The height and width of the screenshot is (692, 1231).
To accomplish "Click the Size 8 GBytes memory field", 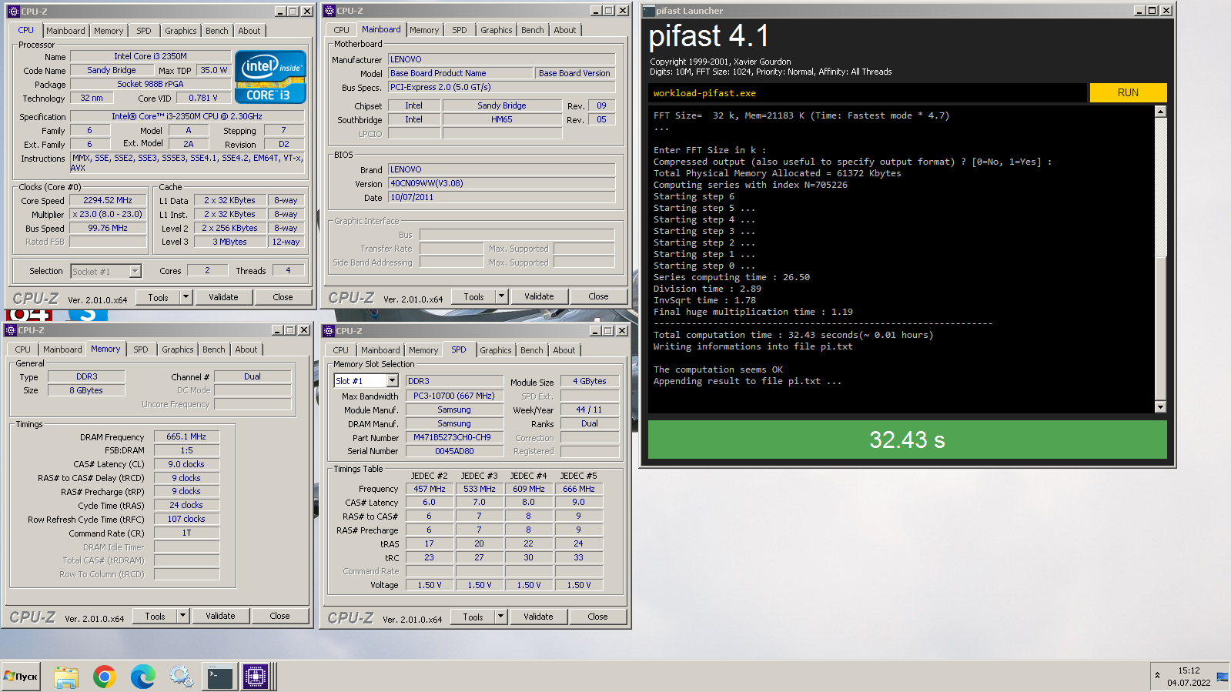I will click(86, 390).
